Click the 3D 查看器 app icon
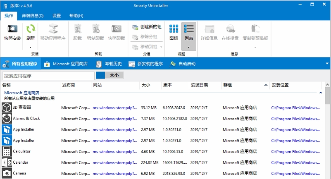The image size is (331, 179). pos(7,108)
